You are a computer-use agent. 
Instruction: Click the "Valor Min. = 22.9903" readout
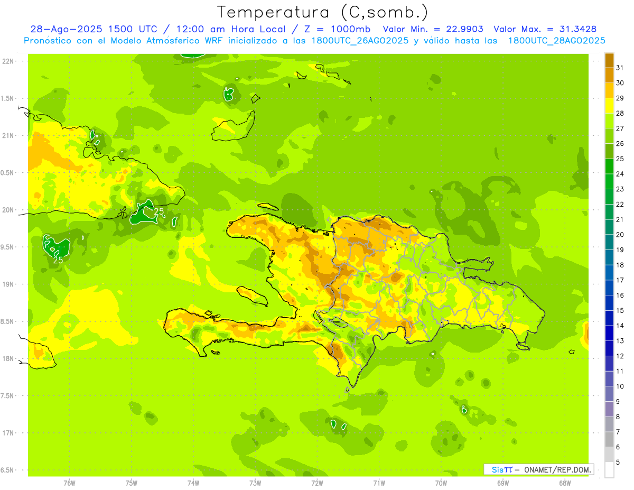(x=433, y=29)
